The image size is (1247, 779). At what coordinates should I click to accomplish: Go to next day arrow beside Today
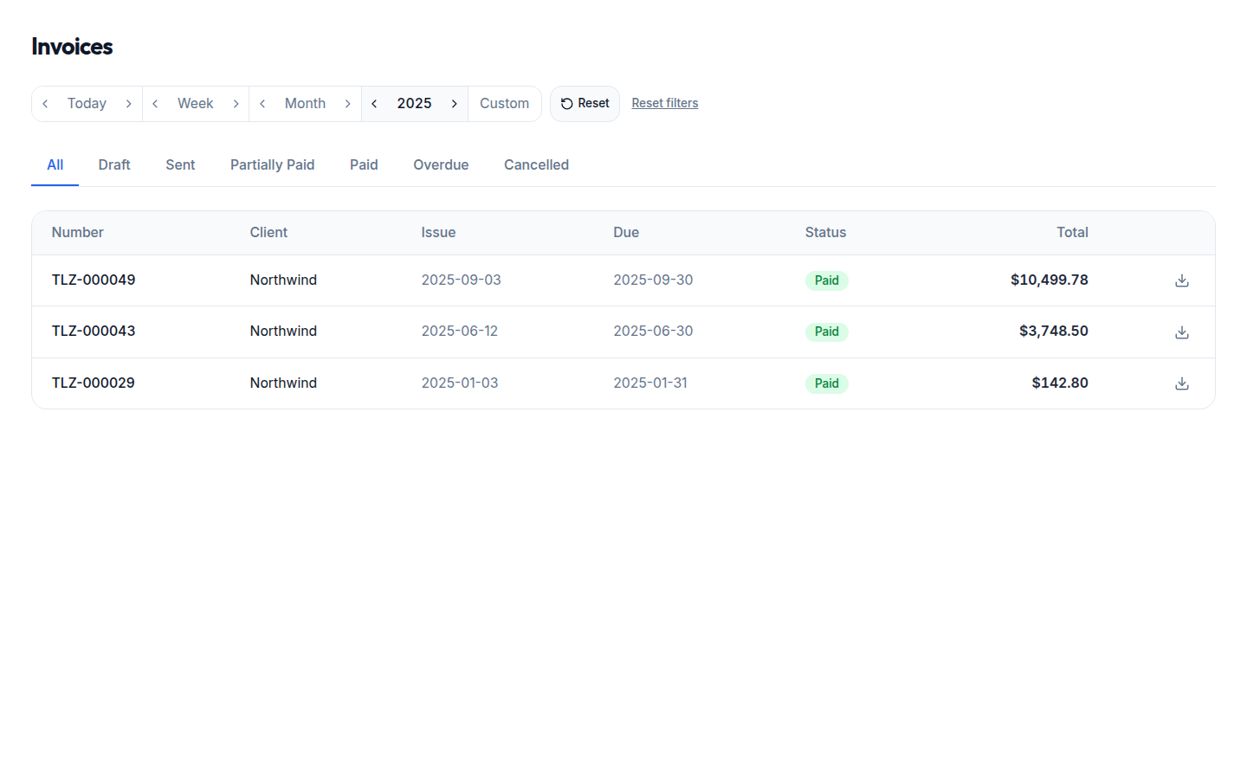[128, 104]
